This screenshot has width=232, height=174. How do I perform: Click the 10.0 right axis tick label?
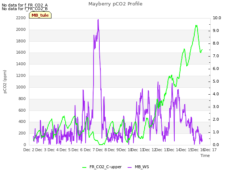(x=217, y=18)
